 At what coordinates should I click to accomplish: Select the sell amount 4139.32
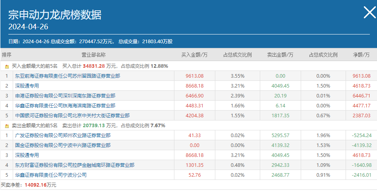coord(280,145)
